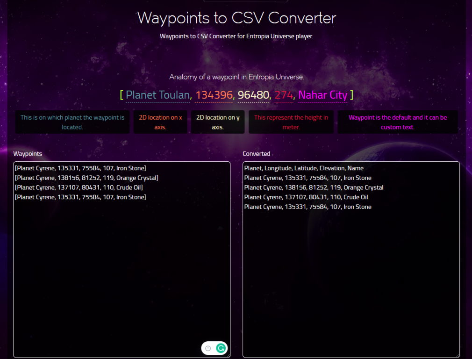Click inside the Waypoints input textarea
The height and width of the screenshot is (359, 472).
[122, 259]
